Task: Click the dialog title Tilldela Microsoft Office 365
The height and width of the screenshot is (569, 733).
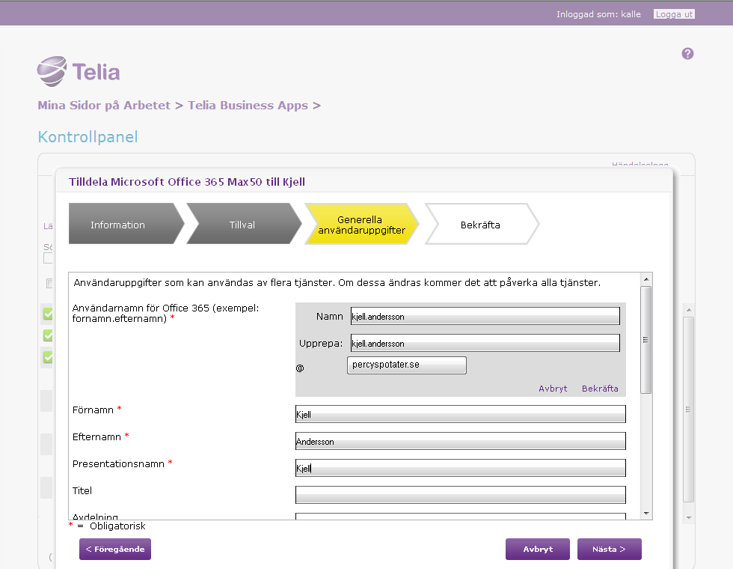Action: click(186, 181)
